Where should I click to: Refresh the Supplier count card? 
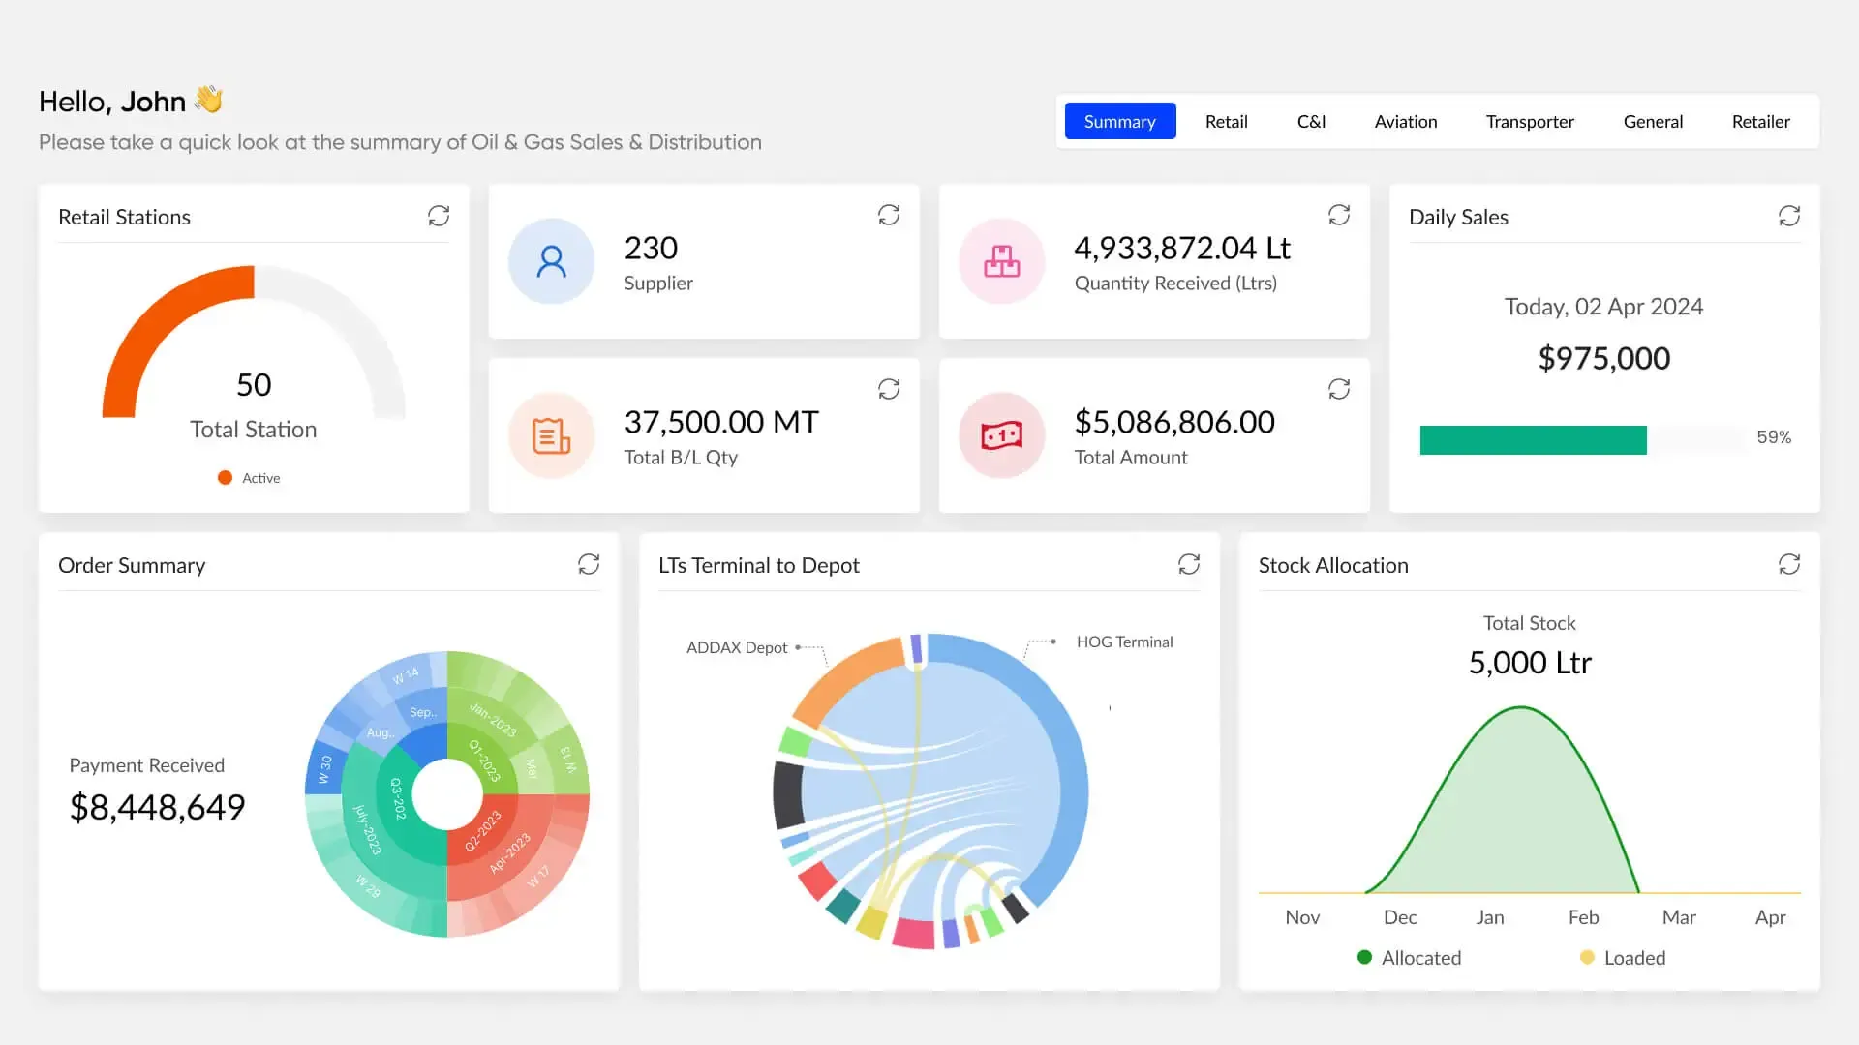click(889, 215)
